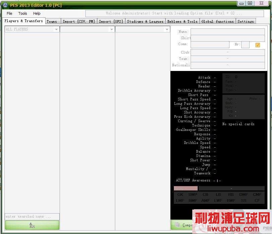Click the No special cards text
The image size is (272, 234).
[x=239, y=124]
